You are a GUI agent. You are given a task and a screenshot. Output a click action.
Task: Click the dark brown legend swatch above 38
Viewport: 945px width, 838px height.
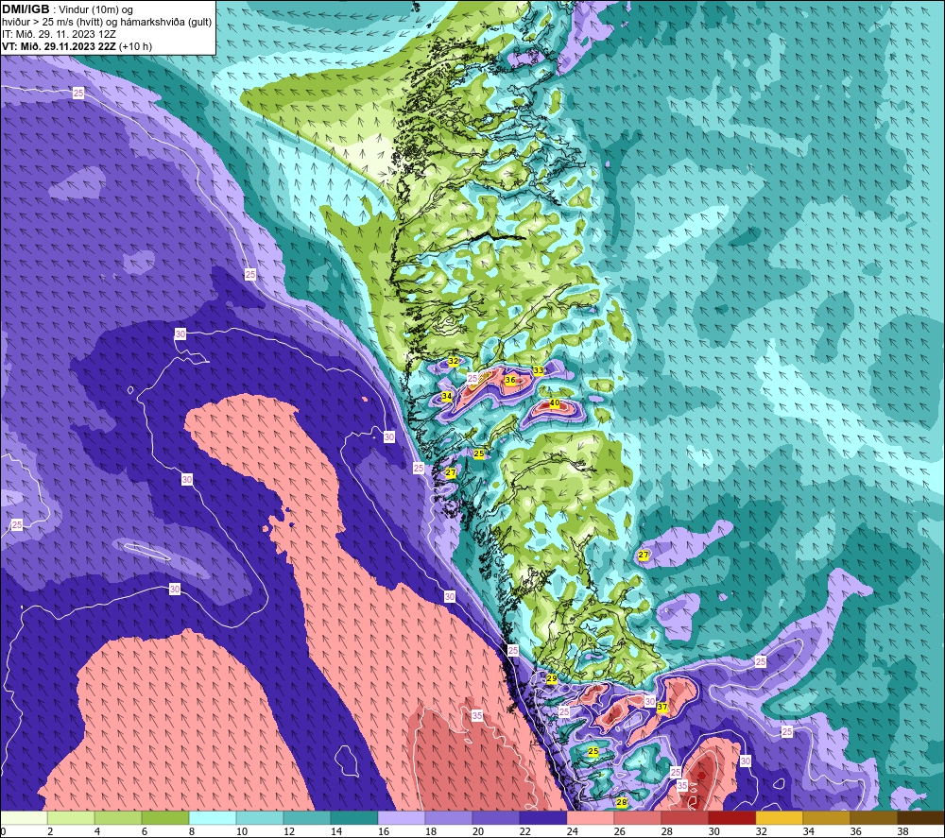[920, 818]
